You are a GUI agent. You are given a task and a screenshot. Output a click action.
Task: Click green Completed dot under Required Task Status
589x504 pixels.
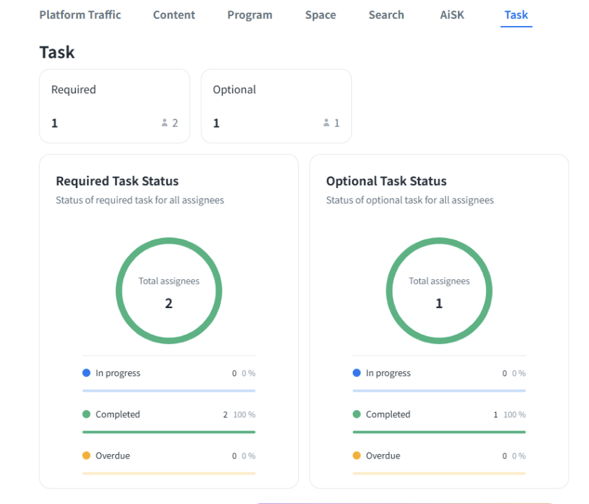point(86,414)
